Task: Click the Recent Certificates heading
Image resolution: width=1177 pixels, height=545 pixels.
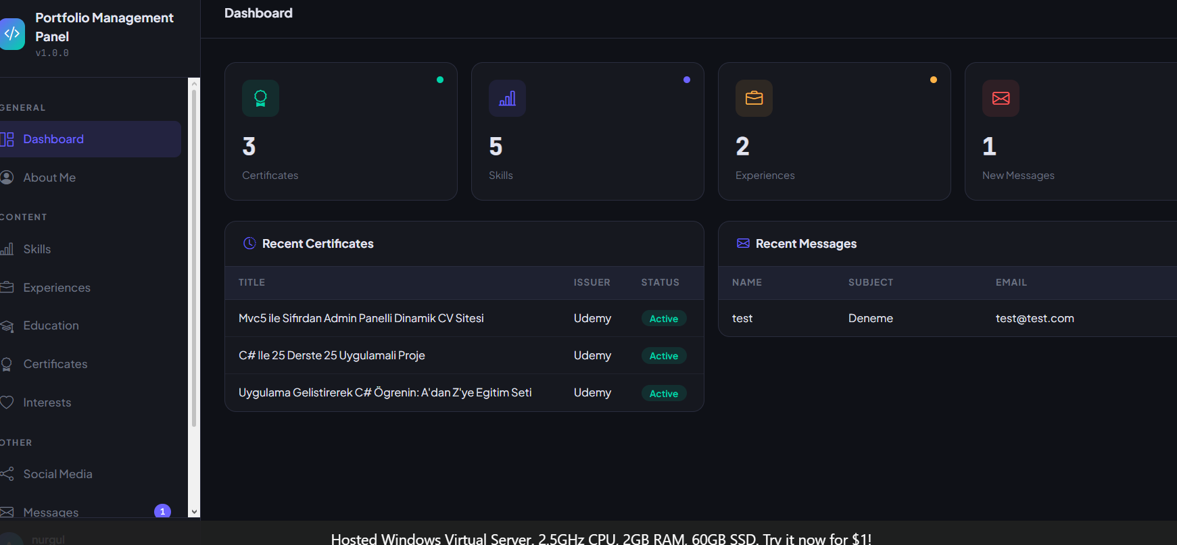Action: pyautogui.click(x=318, y=243)
